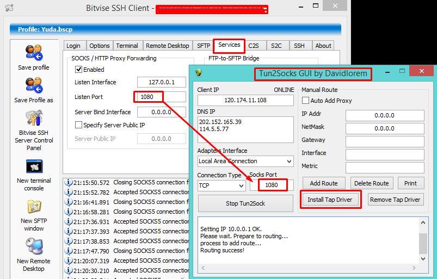Click the Client IP 120.174.11.108 field
Screen dimensions: 437x279
(x=245, y=100)
